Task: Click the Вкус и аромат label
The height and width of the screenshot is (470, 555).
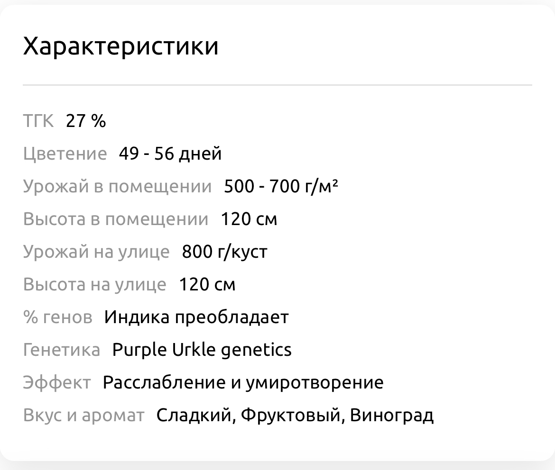Action: coord(83,416)
